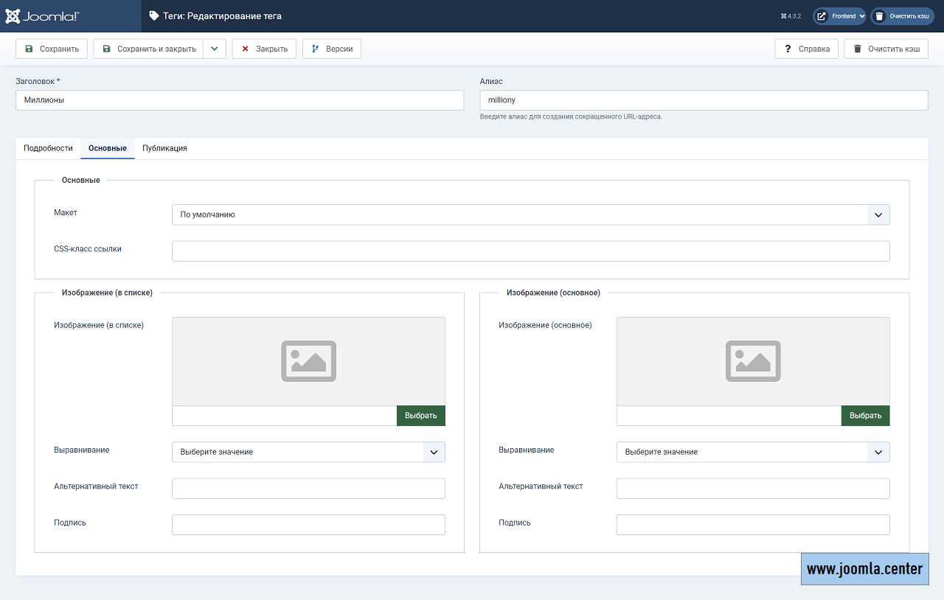944x600 pixels.
Task: Open Версии version history icon button
Action: point(315,49)
